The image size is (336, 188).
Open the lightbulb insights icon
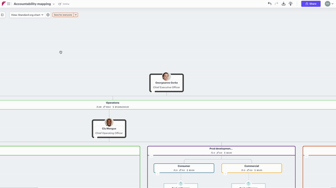pyautogui.click(x=291, y=4)
